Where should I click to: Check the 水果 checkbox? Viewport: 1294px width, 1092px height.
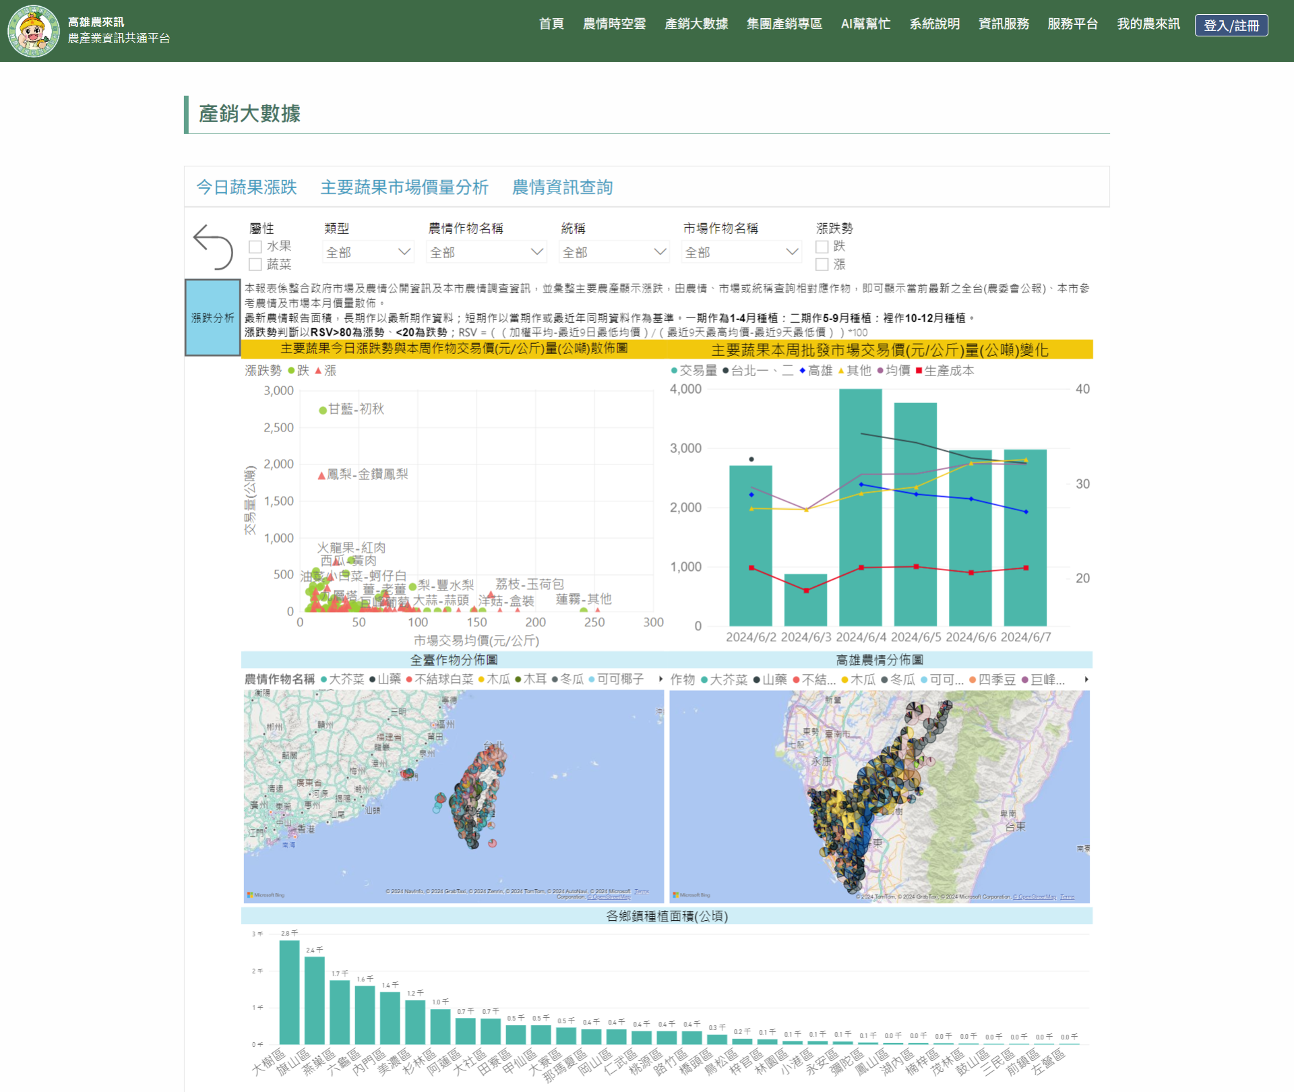[x=255, y=247]
